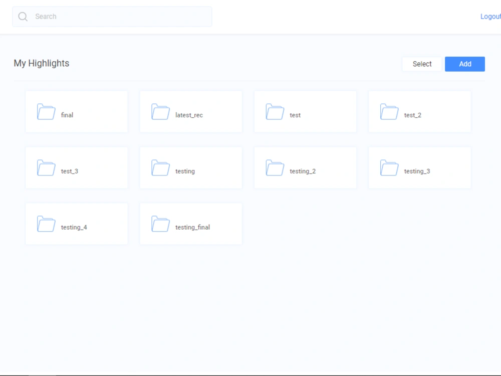Open the final folder icon

tap(46, 112)
